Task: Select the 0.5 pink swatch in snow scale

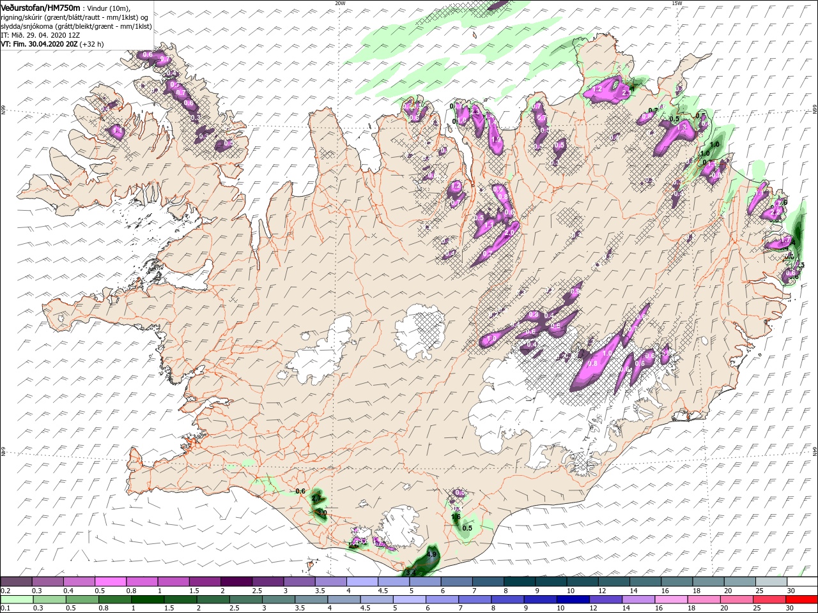Action: [x=111, y=582]
